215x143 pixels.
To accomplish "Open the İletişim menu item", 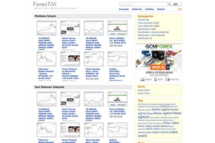I will tap(161, 9).
